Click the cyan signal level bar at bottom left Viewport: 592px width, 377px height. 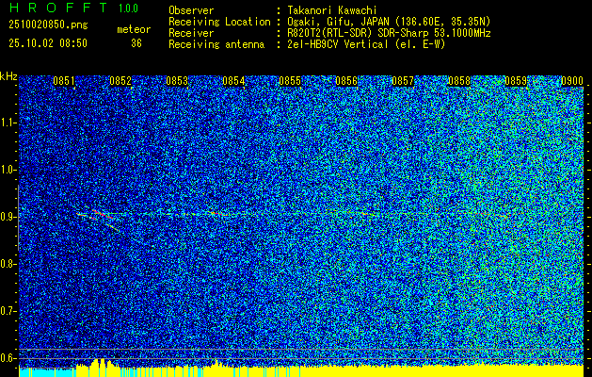pos(48,372)
